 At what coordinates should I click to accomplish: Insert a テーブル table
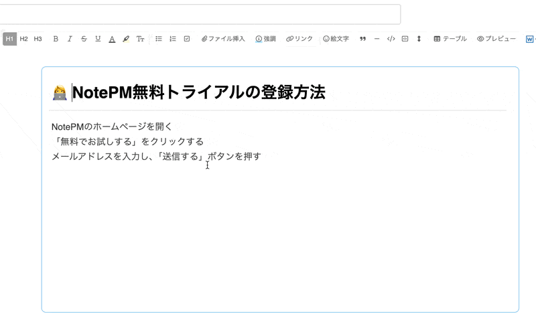tap(450, 39)
